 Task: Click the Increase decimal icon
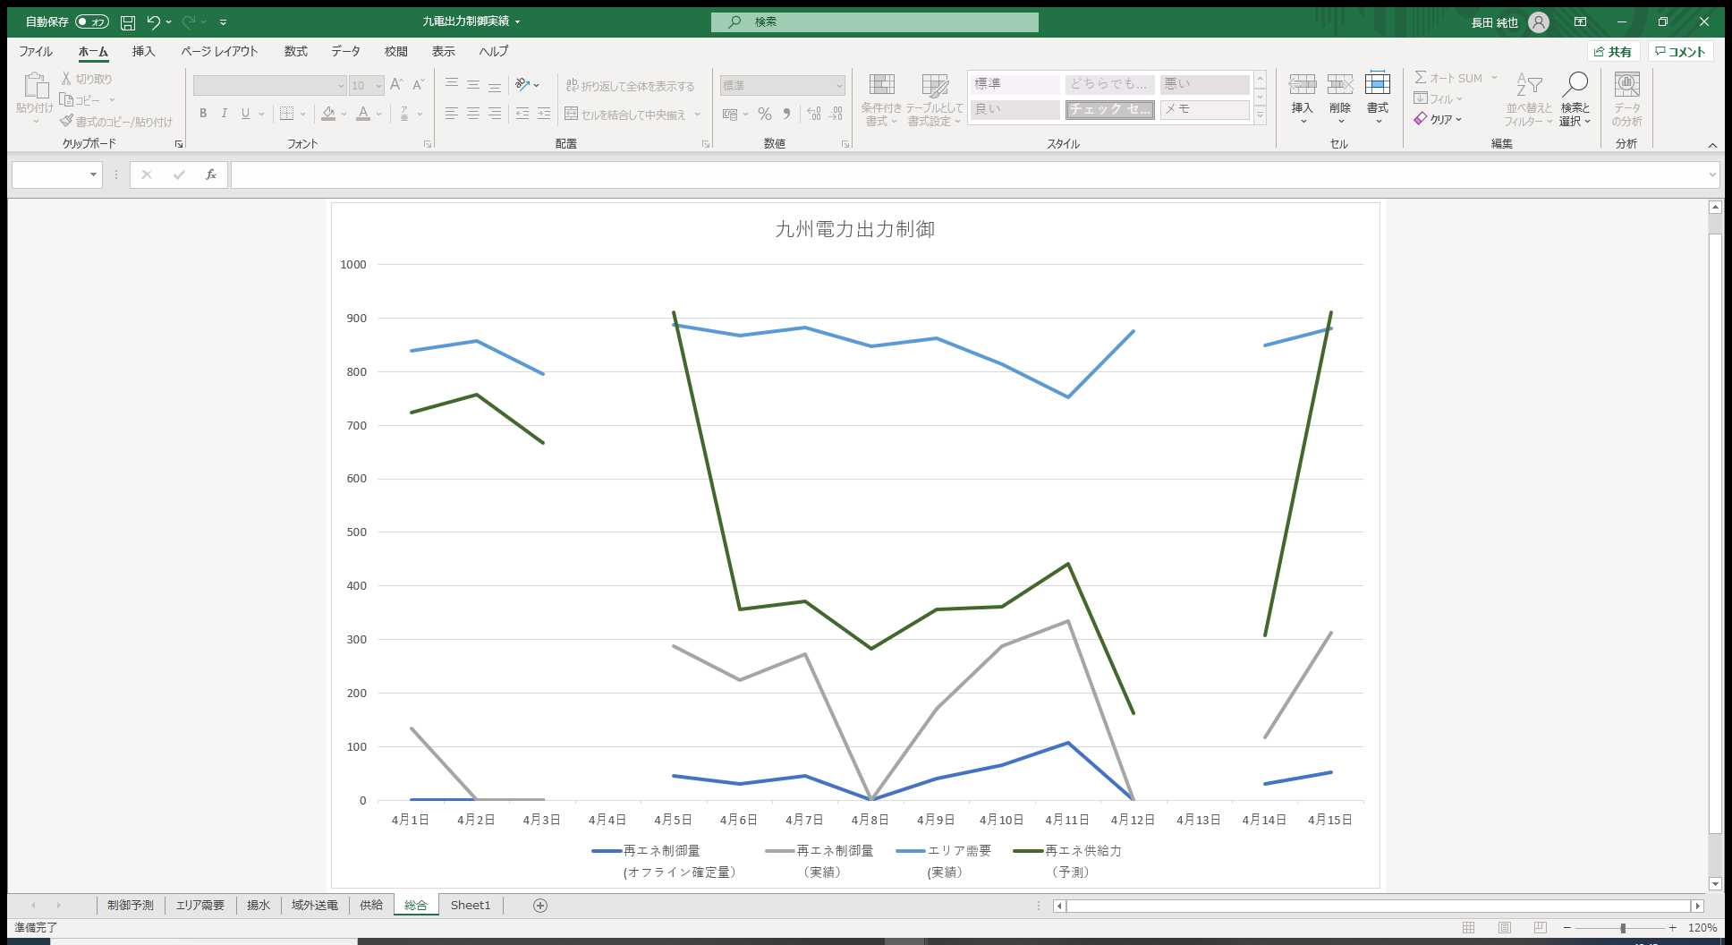point(813,114)
